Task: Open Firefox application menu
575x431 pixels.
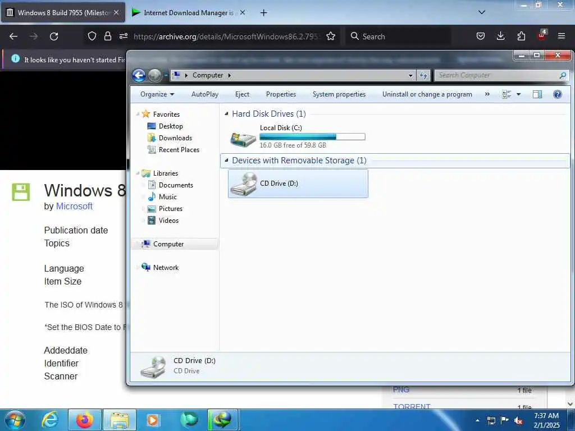Action: click(x=562, y=36)
